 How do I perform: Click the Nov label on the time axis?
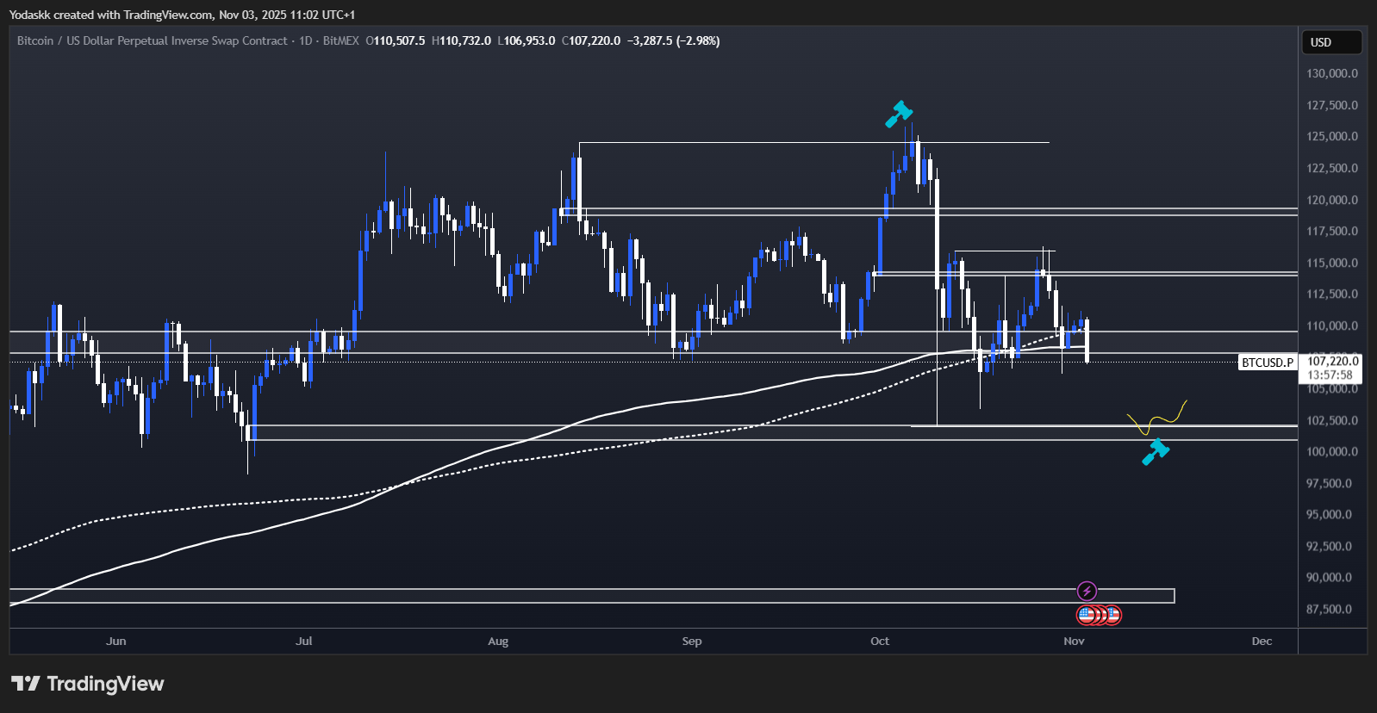pos(1074,641)
